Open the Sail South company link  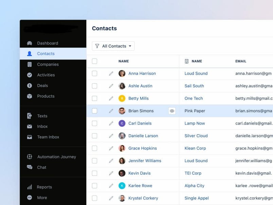click(194, 86)
